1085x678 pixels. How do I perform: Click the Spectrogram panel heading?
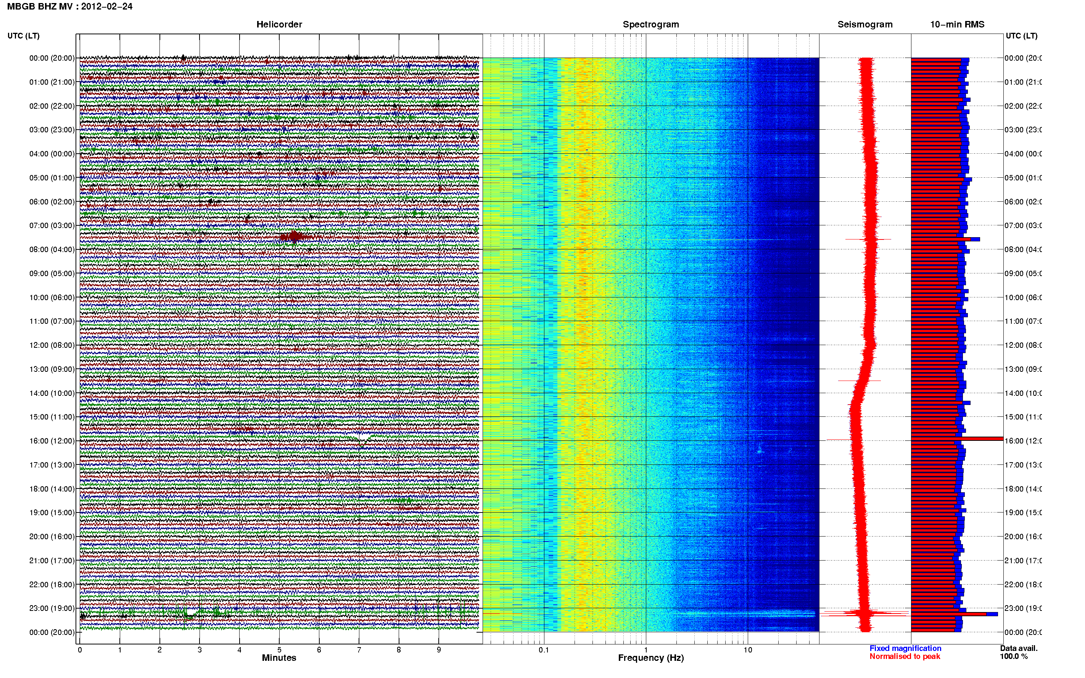point(651,24)
